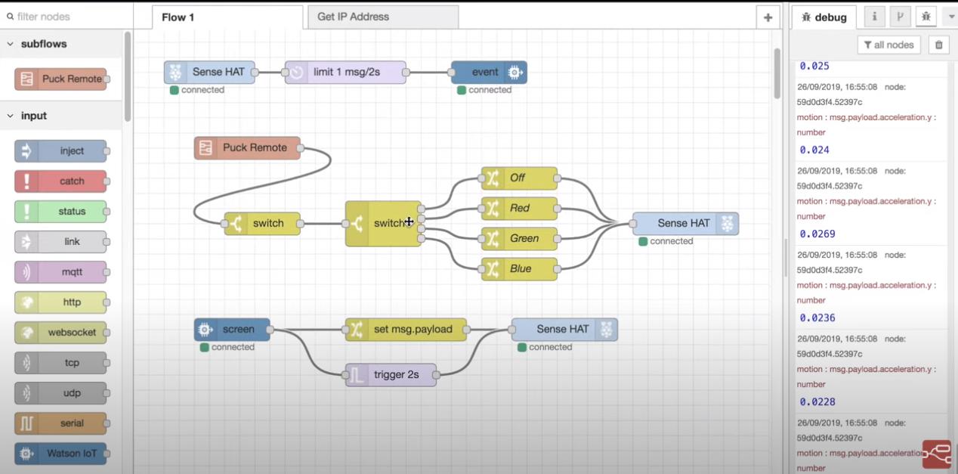Toggle the screen node's left-side button

pyautogui.click(x=205, y=330)
